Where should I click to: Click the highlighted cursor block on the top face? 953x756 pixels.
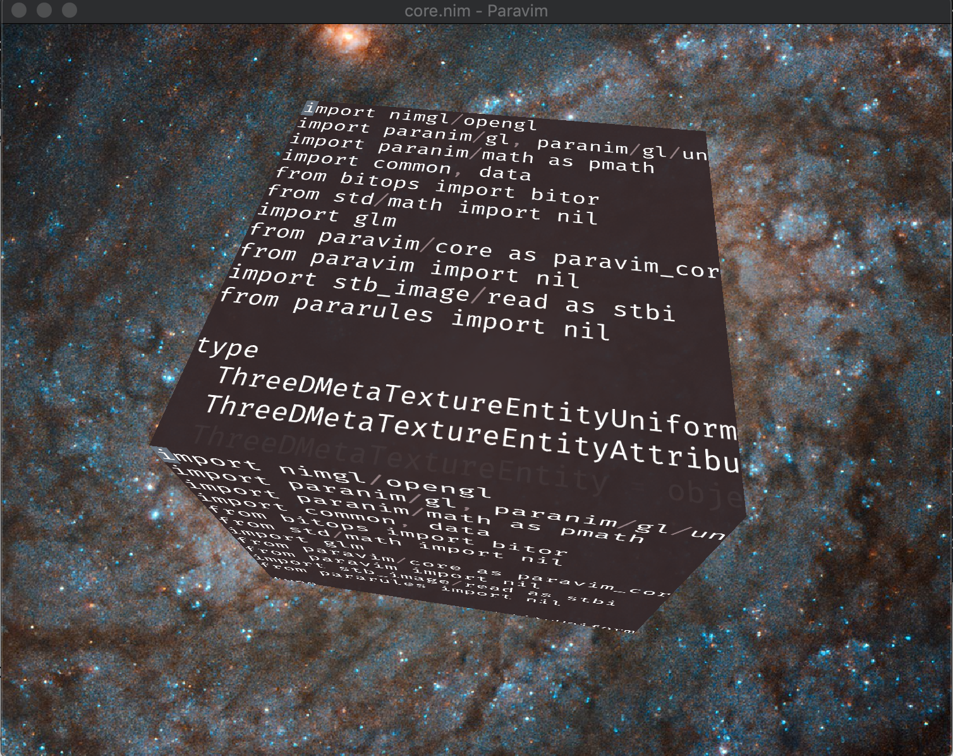pyautogui.click(x=309, y=108)
